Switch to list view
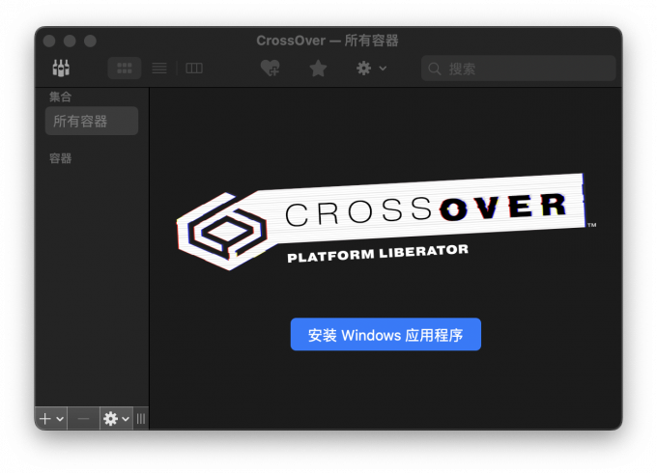This screenshot has width=657, height=473. point(159,69)
